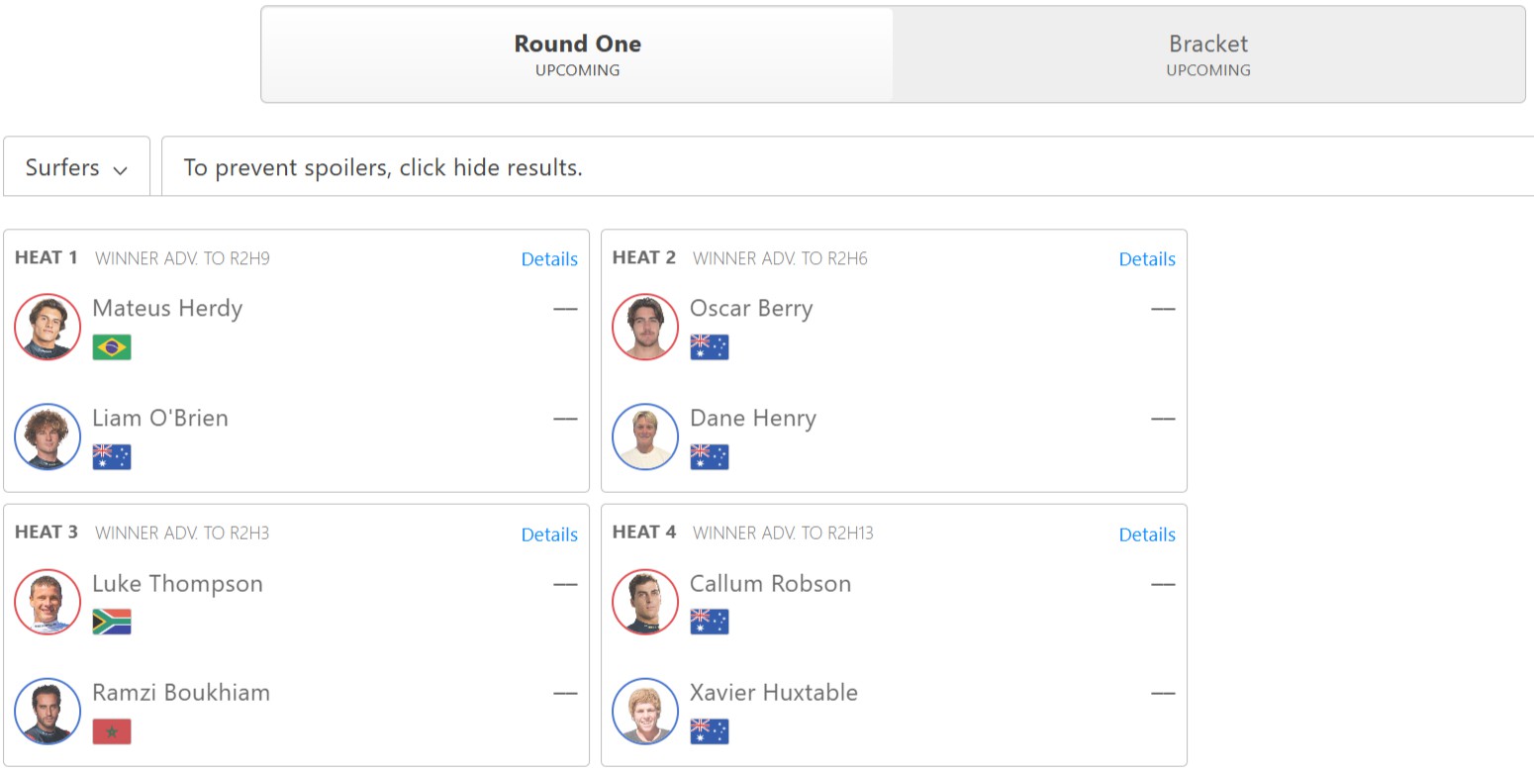Image resolution: width=1534 pixels, height=771 pixels.
Task: Click Mateus Herdy's profile photo
Action: (48, 327)
